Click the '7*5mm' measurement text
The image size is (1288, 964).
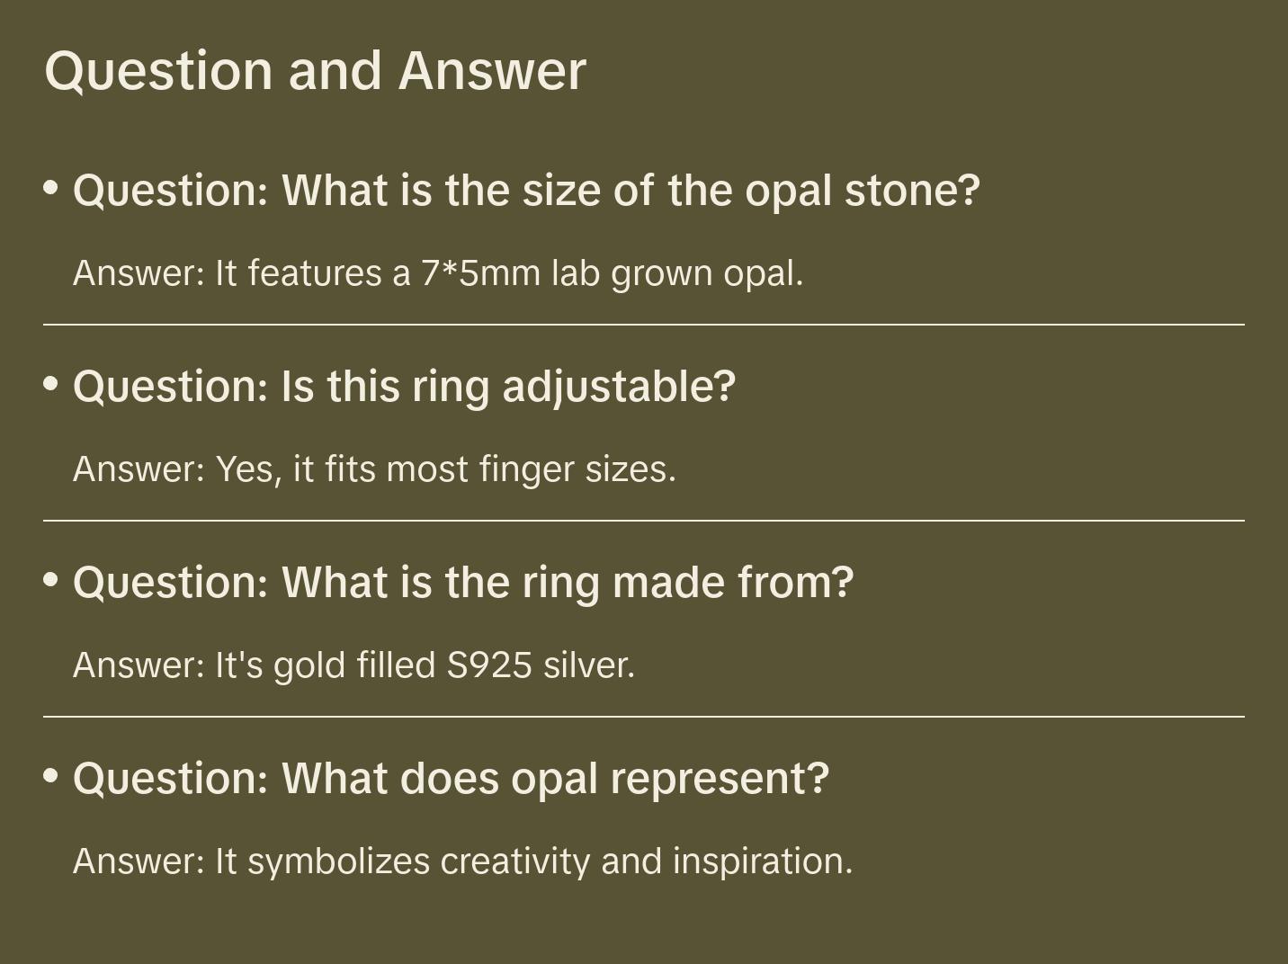[x=480, y=273]
